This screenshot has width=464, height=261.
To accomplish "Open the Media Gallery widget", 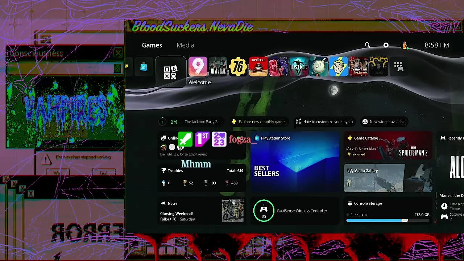I will [388, 178].
